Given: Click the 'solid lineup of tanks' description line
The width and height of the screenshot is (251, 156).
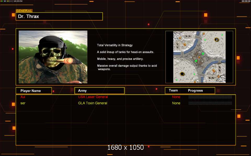Looking at the screenshot, I should pos(125,52).
